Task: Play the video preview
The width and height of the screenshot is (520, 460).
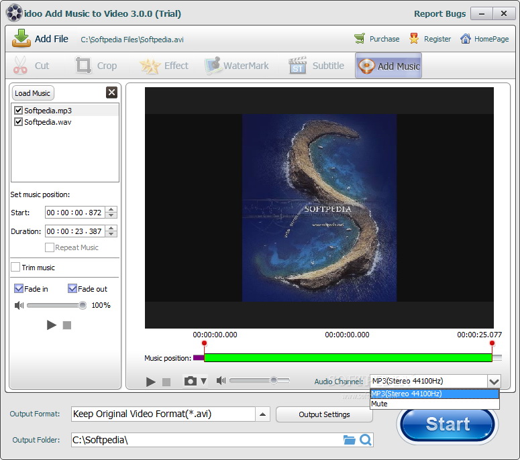Action: tap(151, 382)
